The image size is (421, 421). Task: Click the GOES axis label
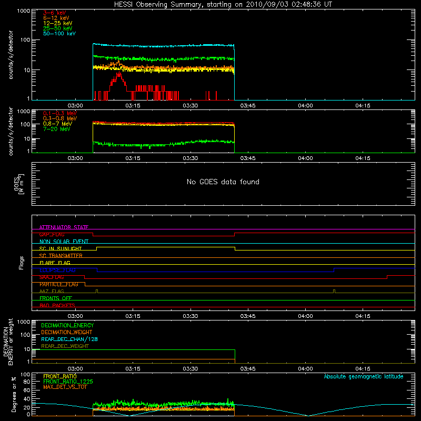pos(19,184)
